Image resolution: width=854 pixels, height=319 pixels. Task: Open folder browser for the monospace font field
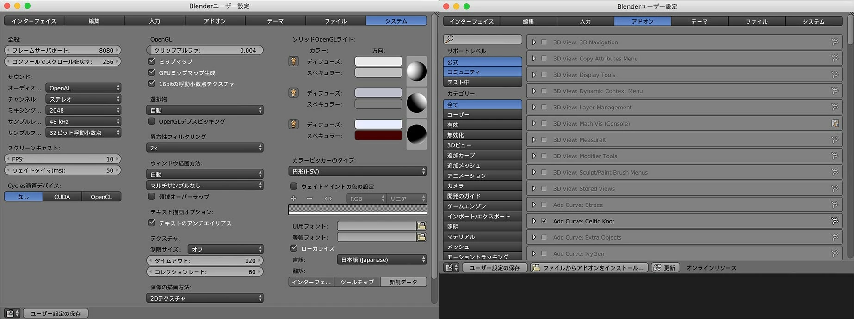421,237
